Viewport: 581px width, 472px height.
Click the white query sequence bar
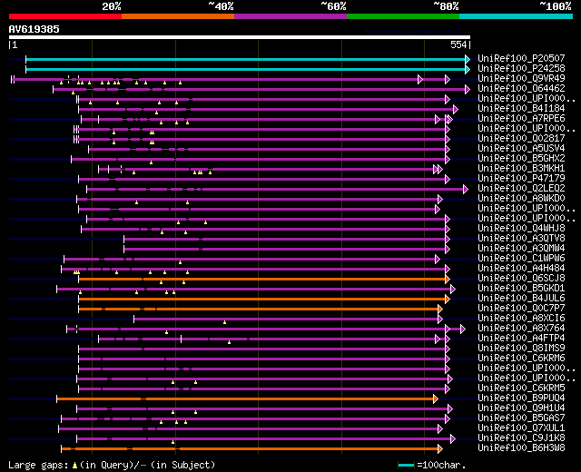[240, 37]
